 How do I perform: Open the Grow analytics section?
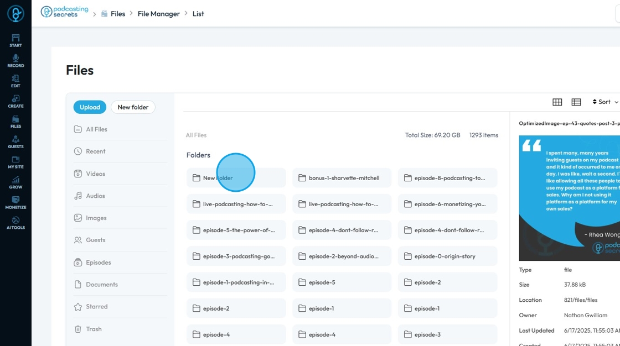click(15, 182)
